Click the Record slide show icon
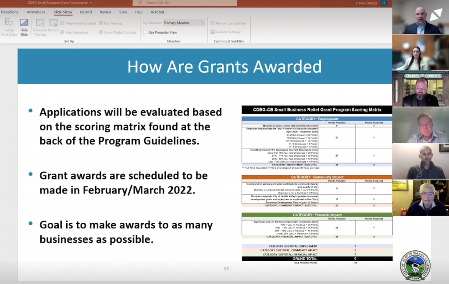This screenshot has height=284, width=449. tap(53, 23)
